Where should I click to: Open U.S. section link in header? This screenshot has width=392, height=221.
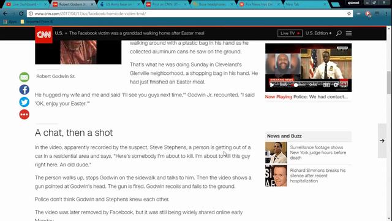click(59, 33)
